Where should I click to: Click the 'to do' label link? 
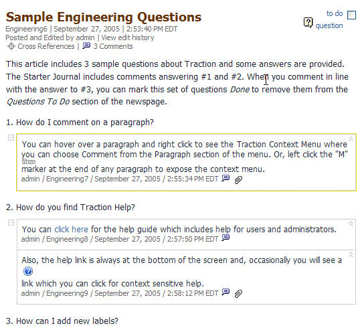335,13
